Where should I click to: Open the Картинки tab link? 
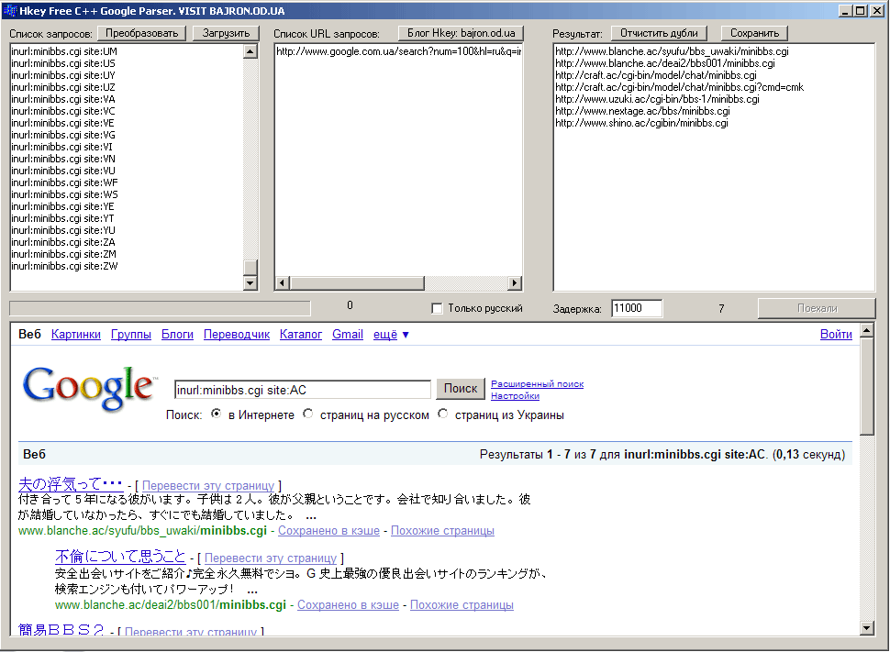[x=76, y=334]
